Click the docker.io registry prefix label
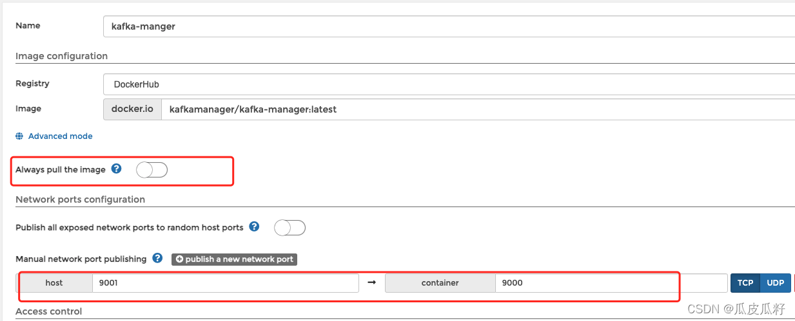Image resolution: width=795 pixels, height=321 pixels. tap(132, 109)
